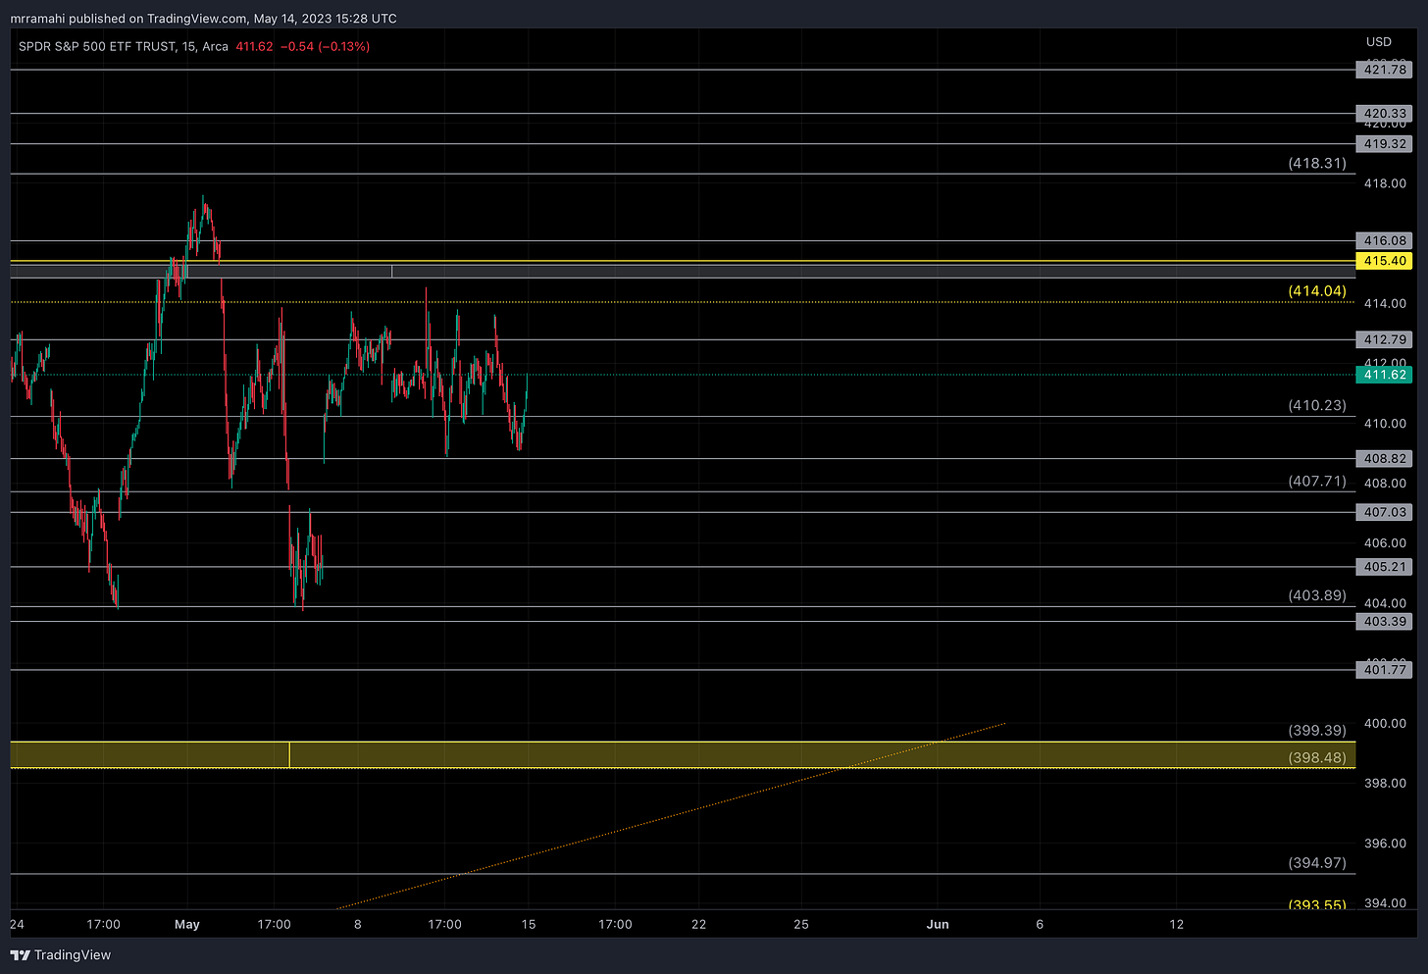The image size is (1428, 974).
Task: Click the yellow (414.04) level label
Action: (x=1317, y=291)
